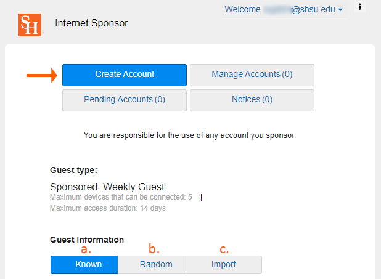Image resolution: width=381 pixels, height=279 pixels.
Task: Switch guest information to Random
Action: 152,265
